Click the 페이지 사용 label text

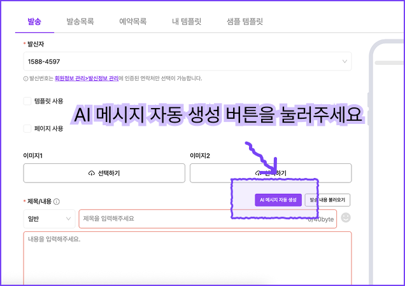49,128
